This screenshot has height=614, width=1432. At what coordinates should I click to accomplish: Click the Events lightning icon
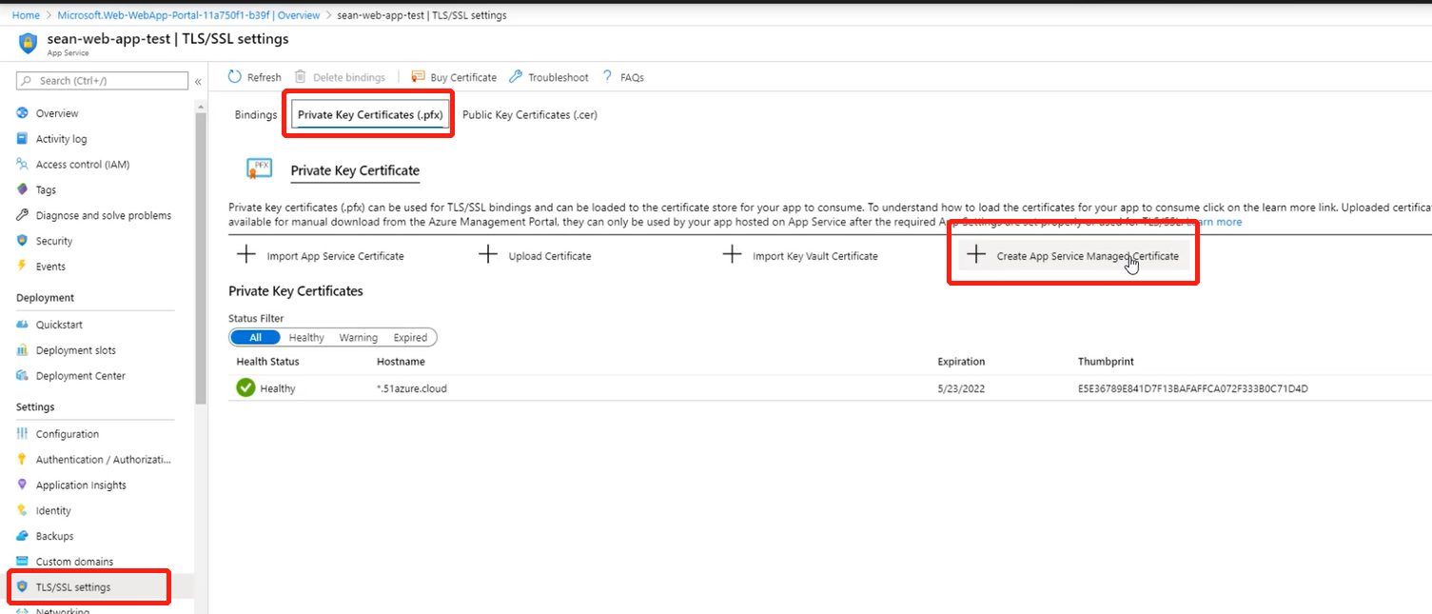pyautogui.click(x=23, y=267)
